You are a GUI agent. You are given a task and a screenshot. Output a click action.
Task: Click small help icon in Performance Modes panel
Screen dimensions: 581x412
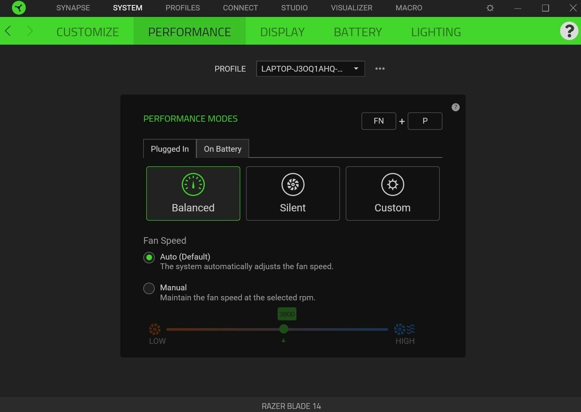(455, 107)
